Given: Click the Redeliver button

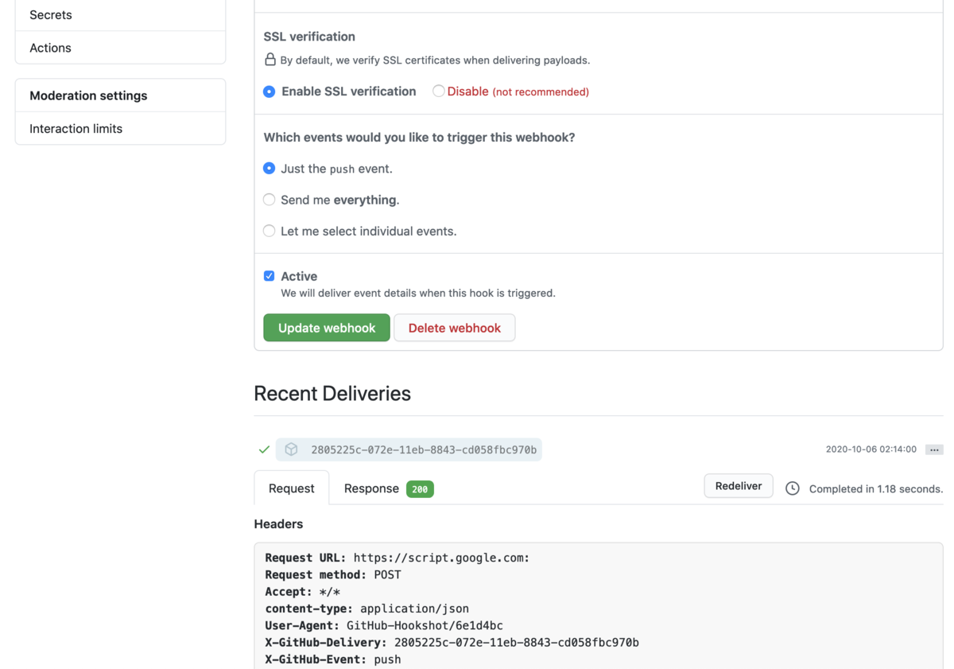Looking at the screenshot, I should click(x=738, y=485).
